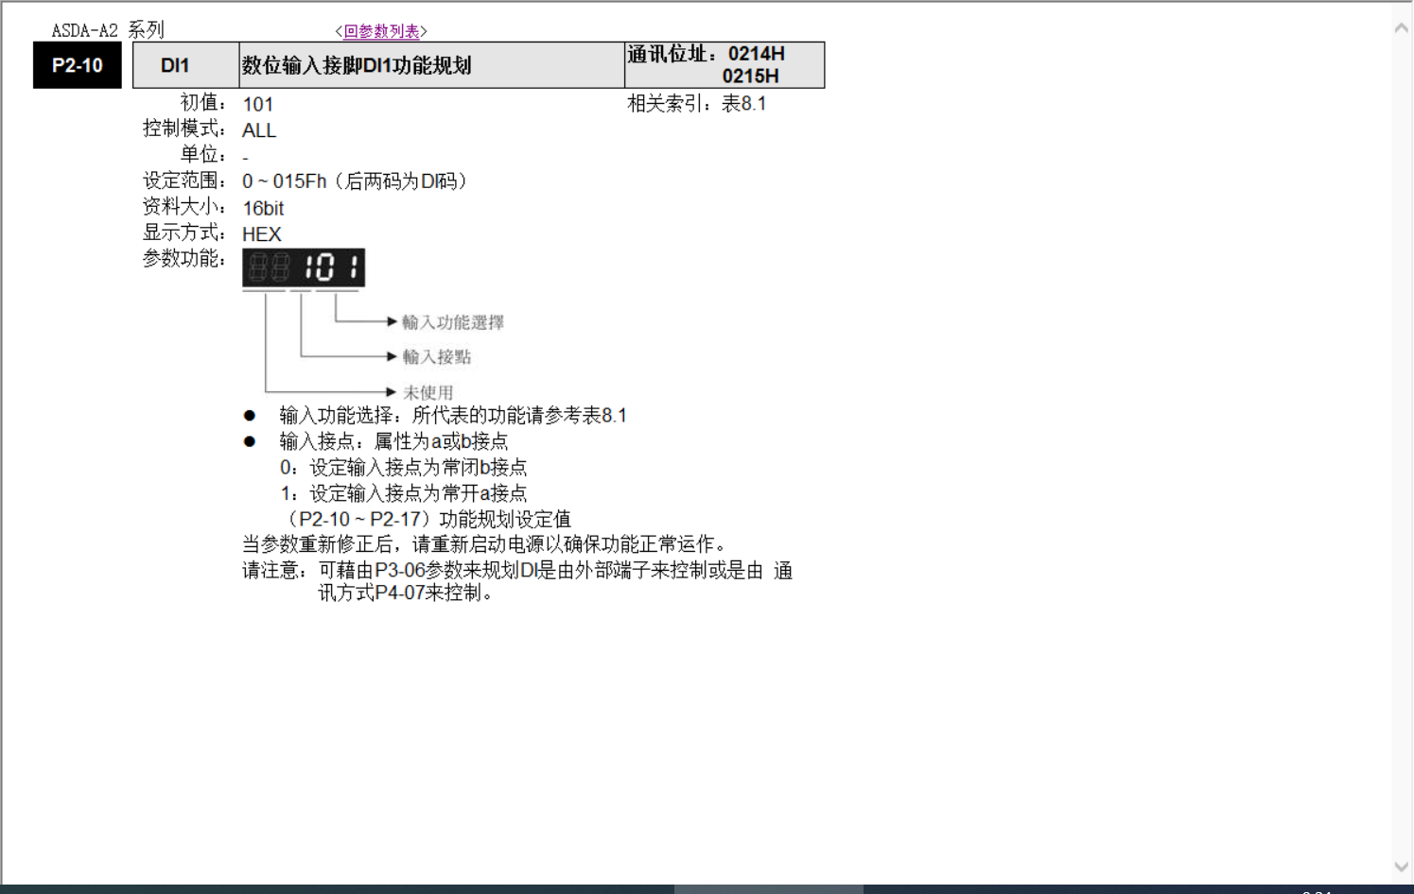
Task: Click the scroll down arrow
Action: 1402,867
